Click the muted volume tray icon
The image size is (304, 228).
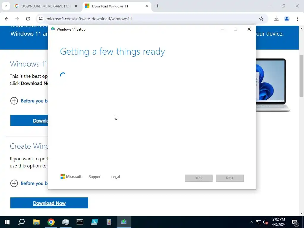(265, 222)
